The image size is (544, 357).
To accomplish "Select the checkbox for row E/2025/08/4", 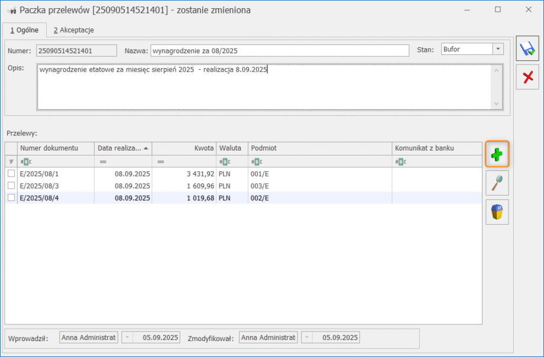I will [11, 198].
